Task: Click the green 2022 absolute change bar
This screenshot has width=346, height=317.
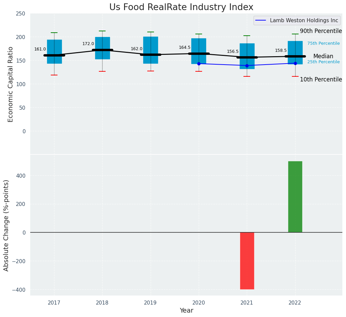Action: pyautogui.click(x=295, y=197)
